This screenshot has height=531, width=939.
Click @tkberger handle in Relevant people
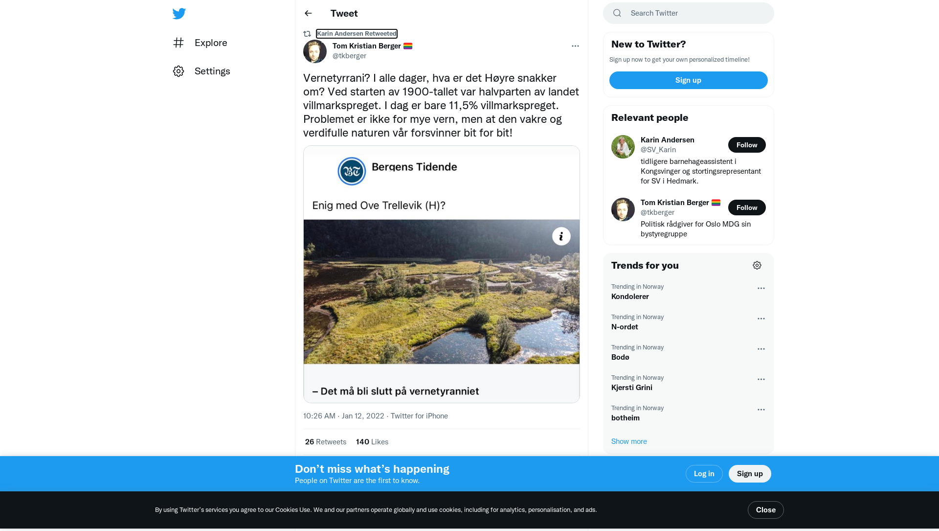657,212
